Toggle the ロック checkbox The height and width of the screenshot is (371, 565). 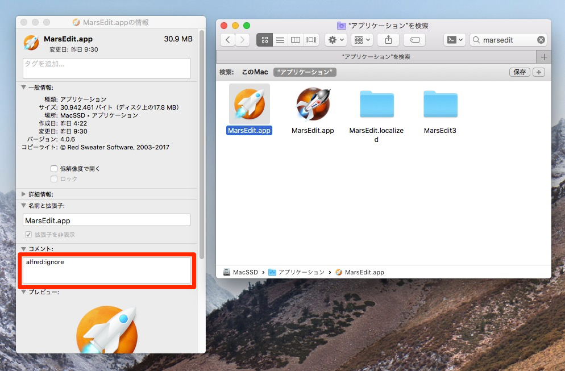(x=54, y=178)
